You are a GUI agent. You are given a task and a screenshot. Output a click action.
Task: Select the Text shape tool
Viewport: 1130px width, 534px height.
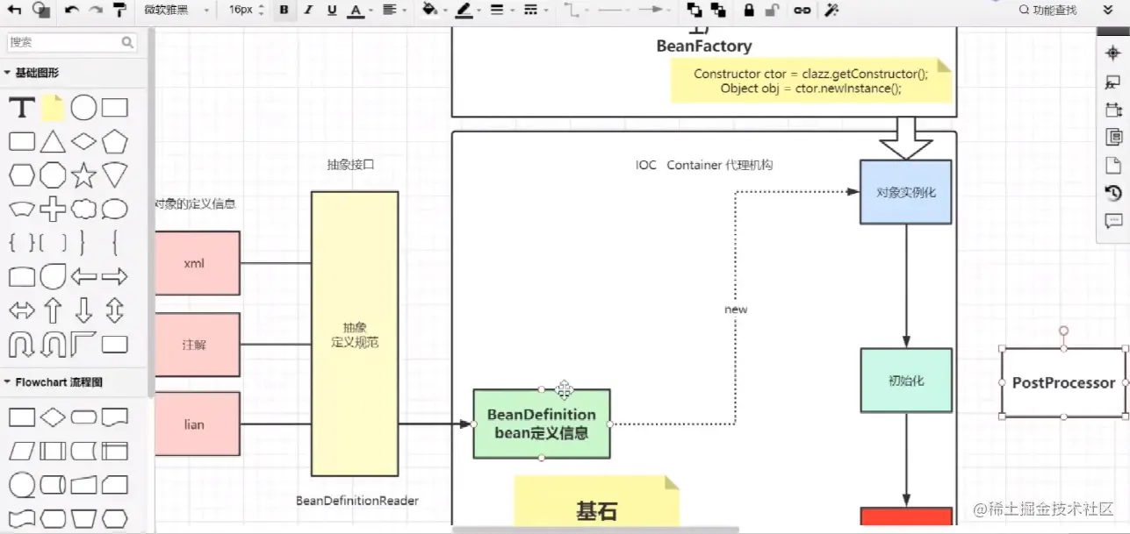tap(22, 109)
